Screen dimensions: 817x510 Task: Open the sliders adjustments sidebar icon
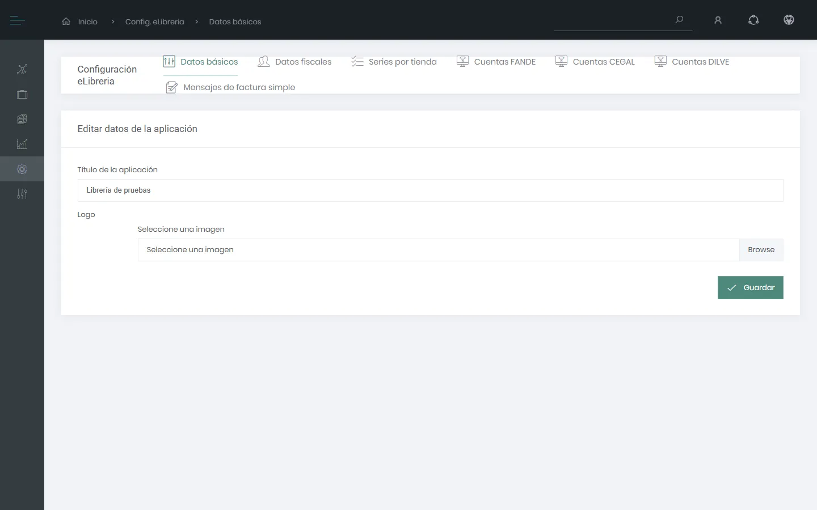pos(22,194)
